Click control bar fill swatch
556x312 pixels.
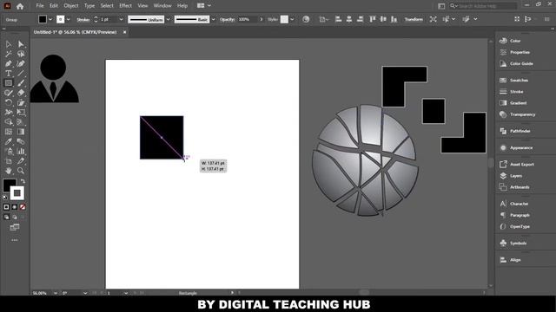tap(43, 19)
